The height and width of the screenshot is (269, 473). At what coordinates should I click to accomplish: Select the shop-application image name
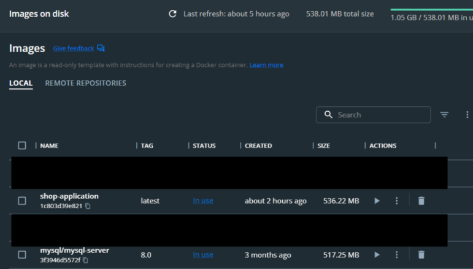(x=69, y=197)
